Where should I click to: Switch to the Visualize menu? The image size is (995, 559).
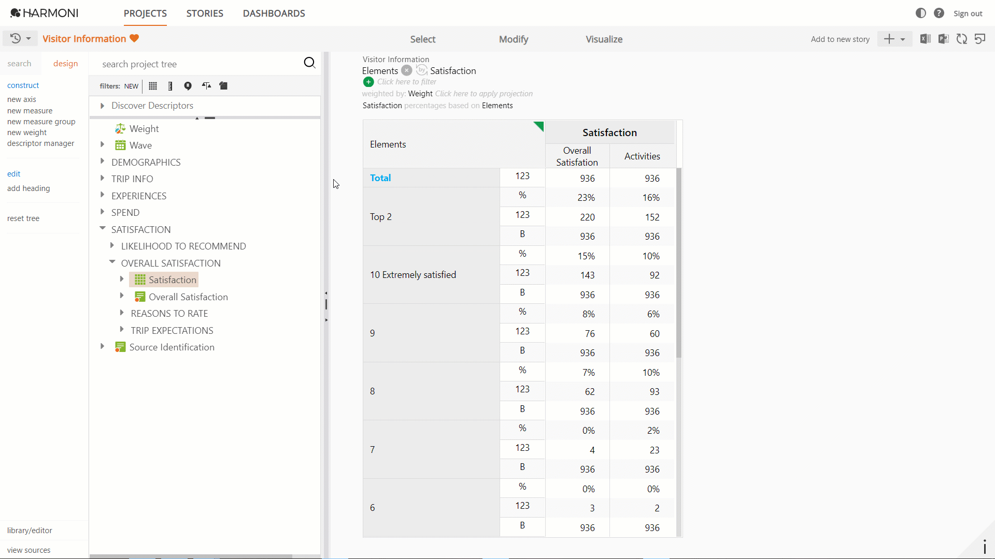click(x=604, y=39)
